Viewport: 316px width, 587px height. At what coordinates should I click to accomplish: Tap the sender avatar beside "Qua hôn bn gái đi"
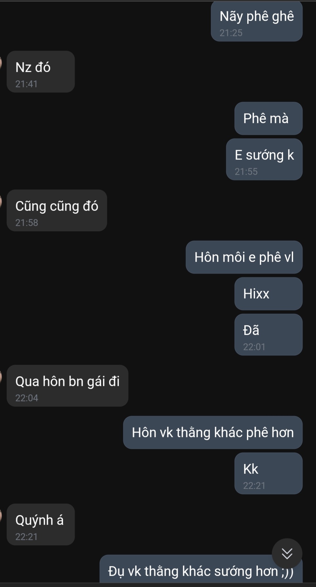click(1, 376)
